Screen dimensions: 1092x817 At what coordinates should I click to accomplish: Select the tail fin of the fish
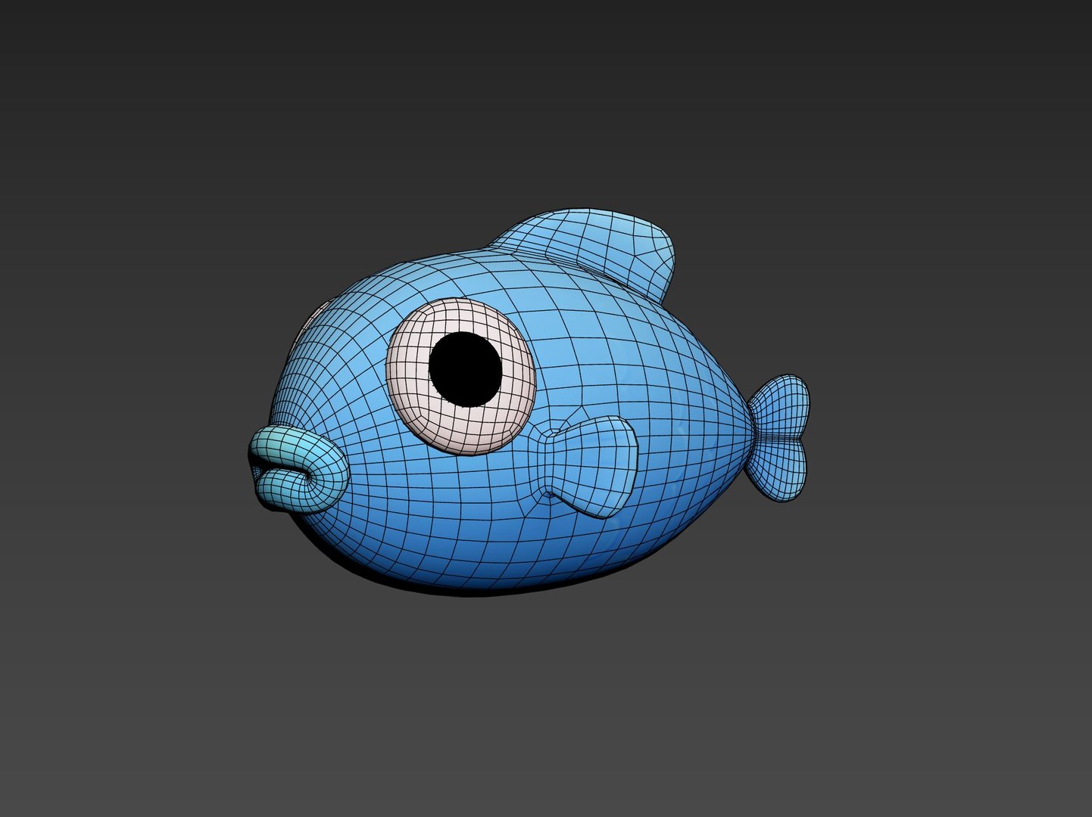tap(778, 437)
